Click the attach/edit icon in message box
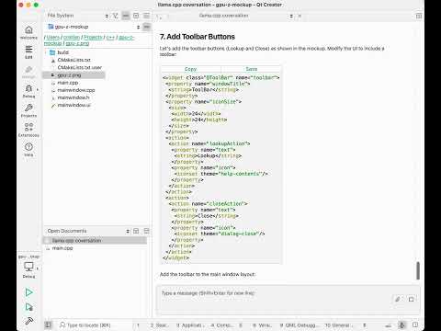Viewport: 441px width, 331px height. coord(398,299)
